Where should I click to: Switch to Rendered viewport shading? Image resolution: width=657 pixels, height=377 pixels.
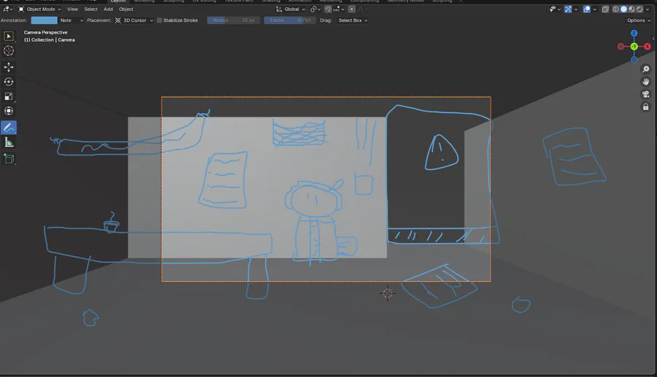639,9
